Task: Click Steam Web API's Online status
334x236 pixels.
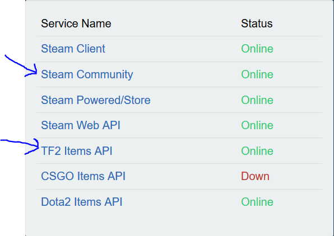Action: pos(257,125)
